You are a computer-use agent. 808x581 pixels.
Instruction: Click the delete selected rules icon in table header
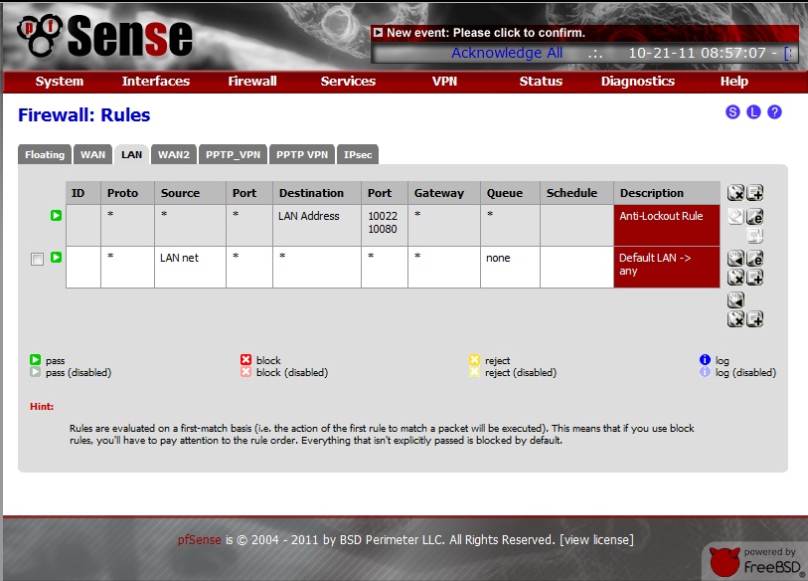click(x=735, y=192)
